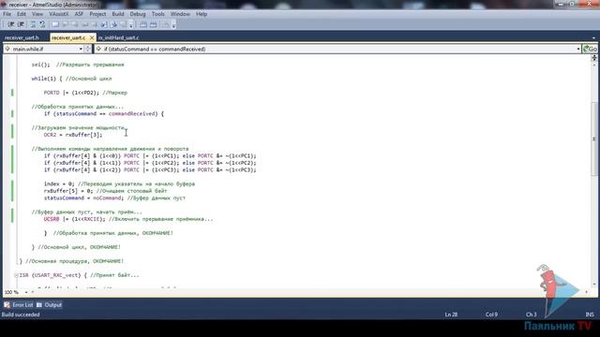Viewport: 600px width, 337px height.
Task: Click the 'if (statusCommand == commandReceived)' line
Action: click(104, 114)
